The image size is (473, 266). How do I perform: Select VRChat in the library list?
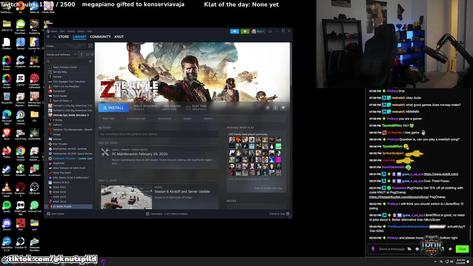(x=57, y=139)
